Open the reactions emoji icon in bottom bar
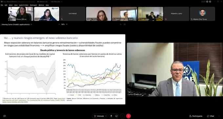 tap(116, 116)
